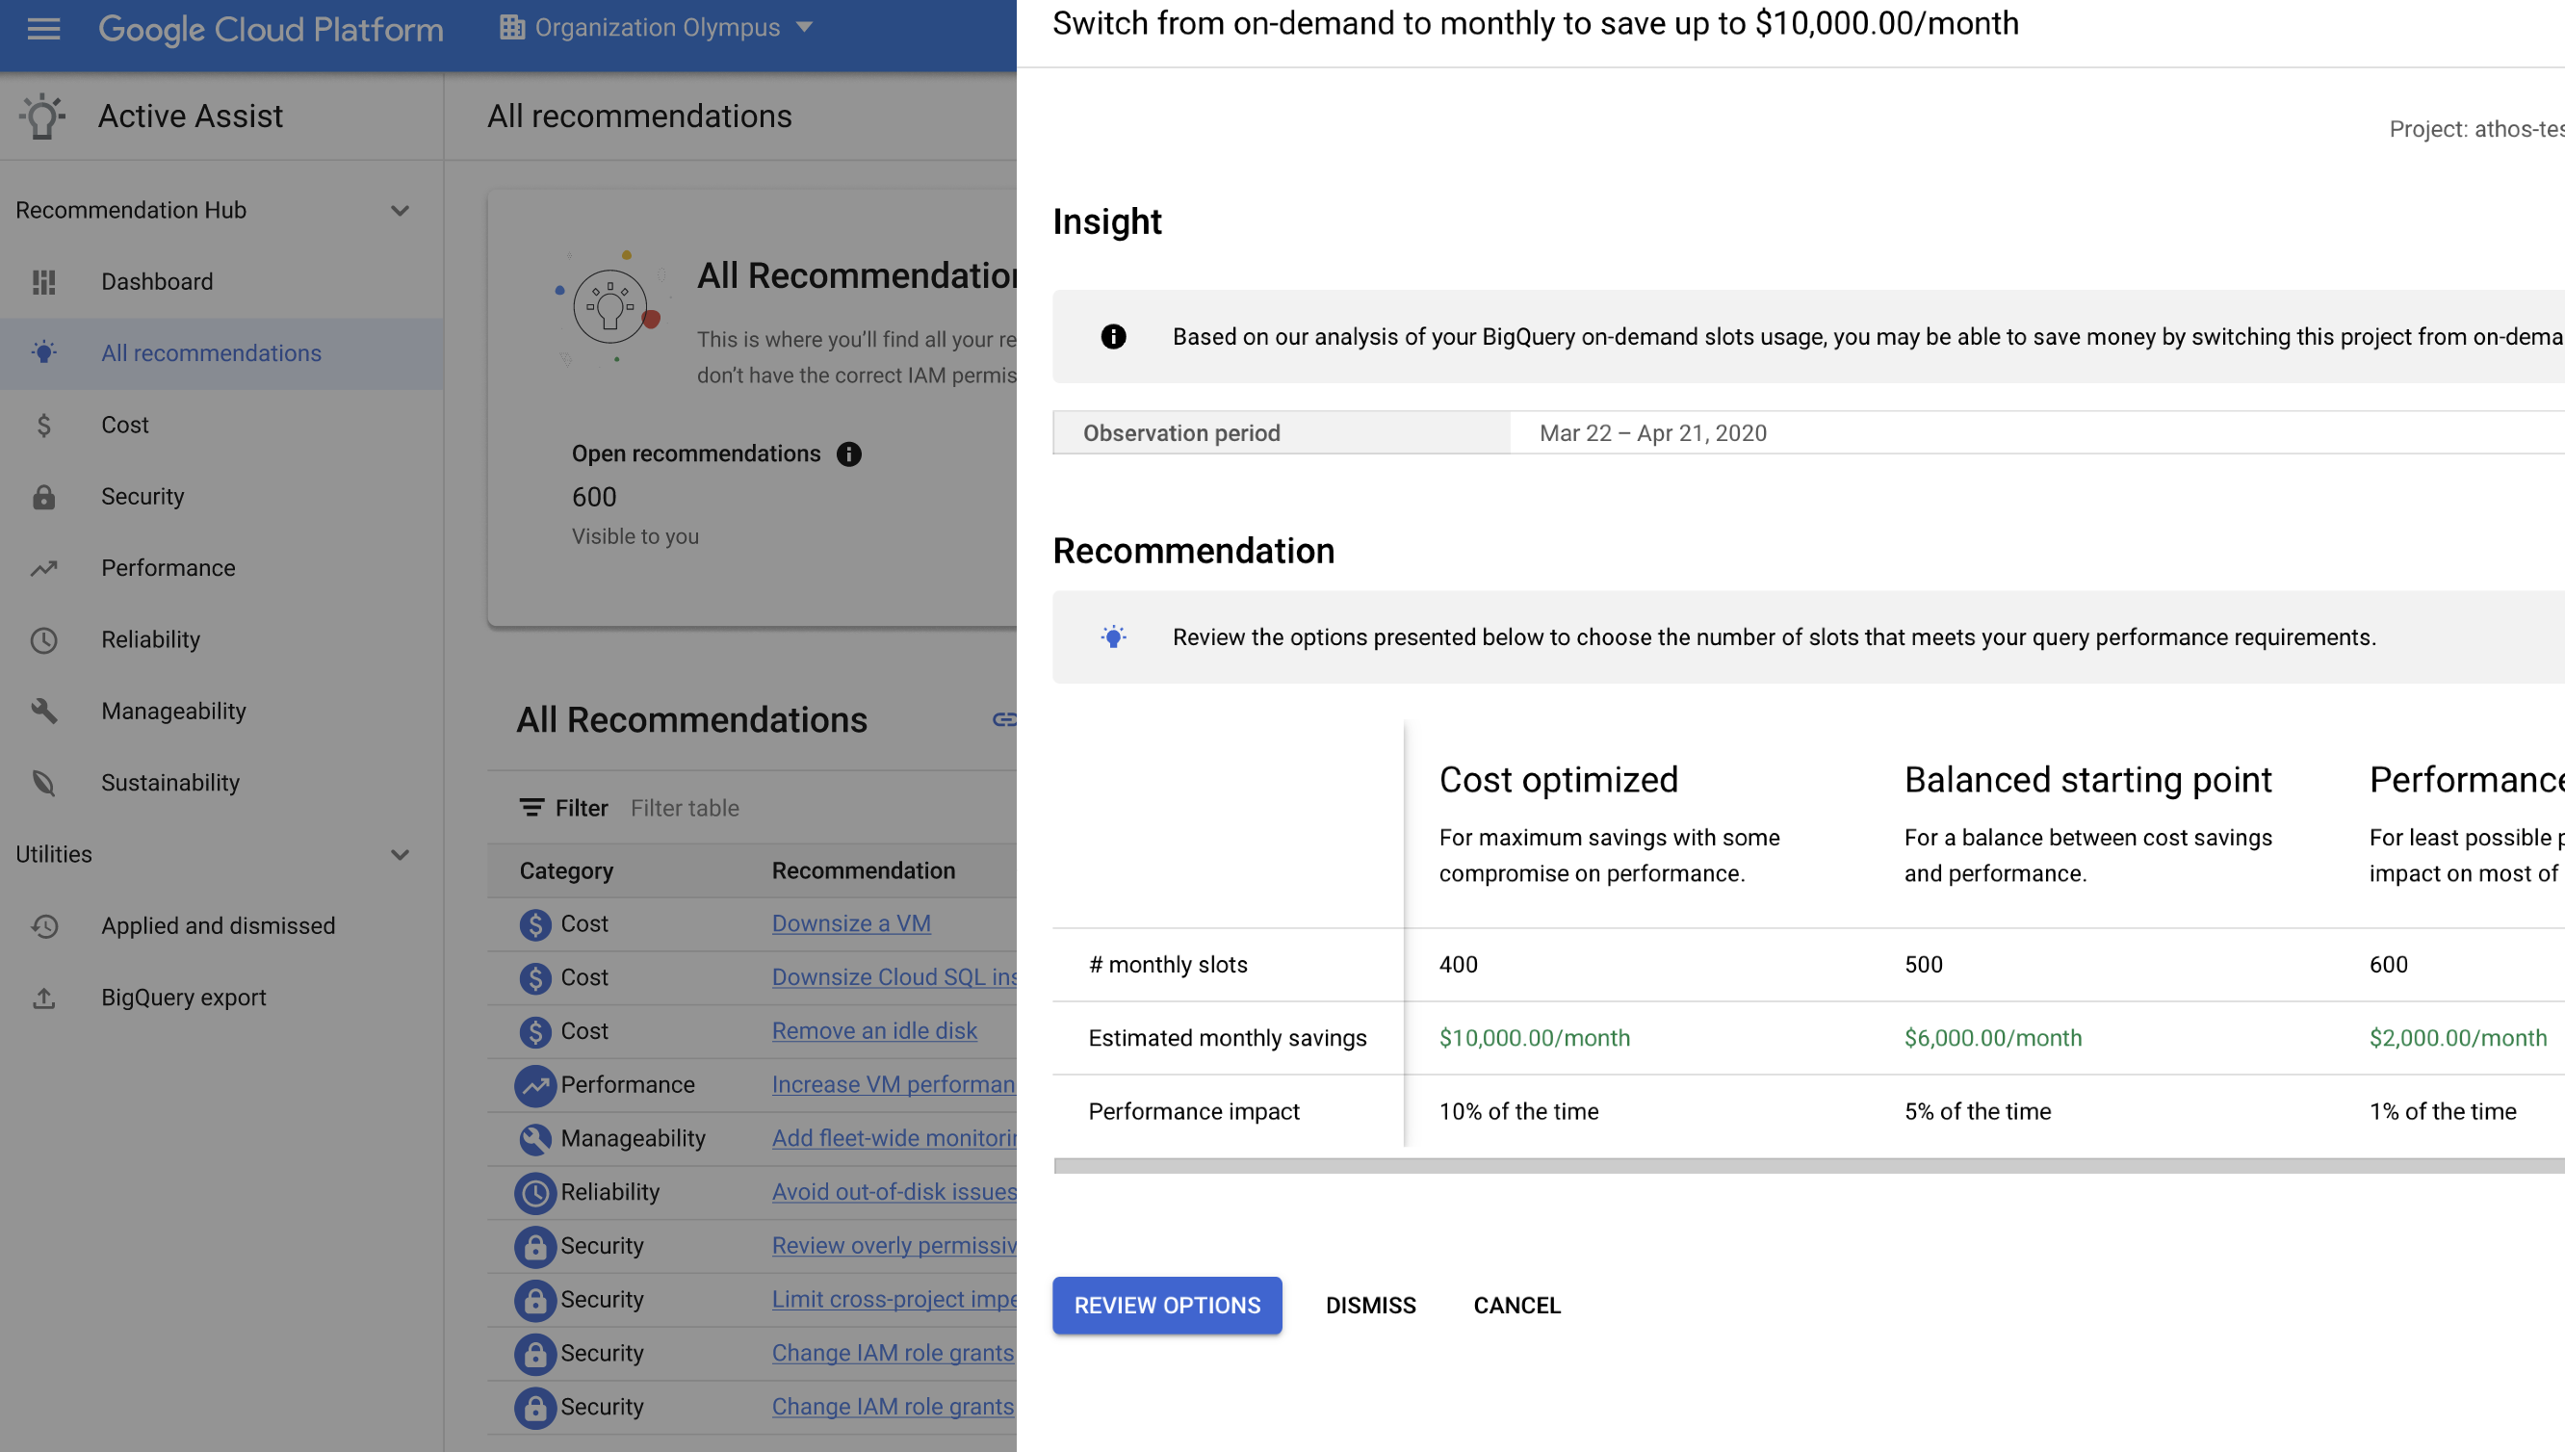Select All Recommendations tab
This screenshot has height=1452, width=2565.
tap(210, 352)
